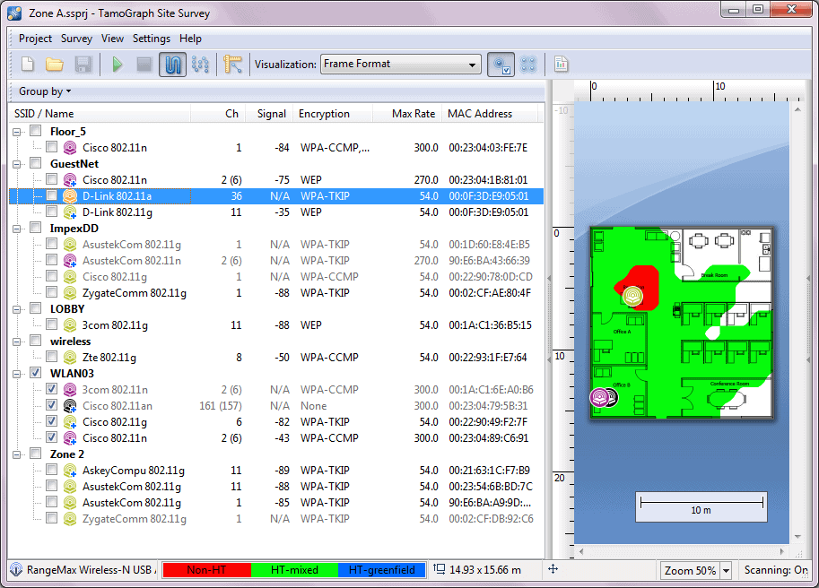Click the map horizontal scrollbar left arrow
This screenshot has width=819, height=588.
(580, 551)
